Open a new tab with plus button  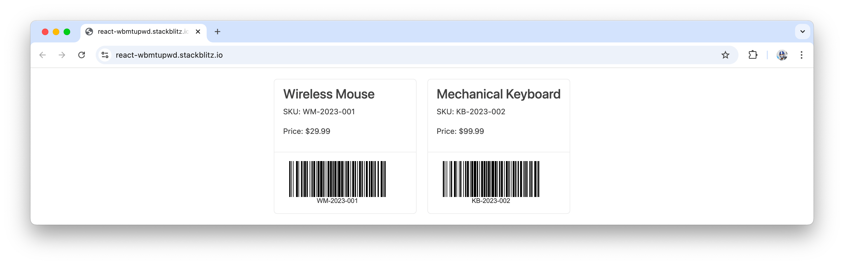point(218,32)
